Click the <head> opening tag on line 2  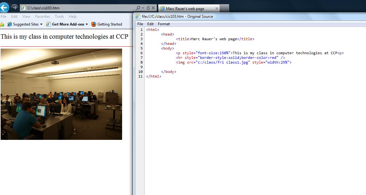tap(168, 34)
